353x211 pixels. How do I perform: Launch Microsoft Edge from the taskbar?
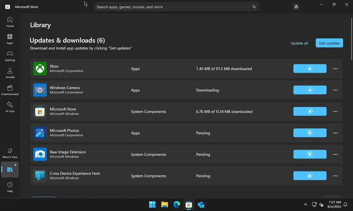[177, 205]
